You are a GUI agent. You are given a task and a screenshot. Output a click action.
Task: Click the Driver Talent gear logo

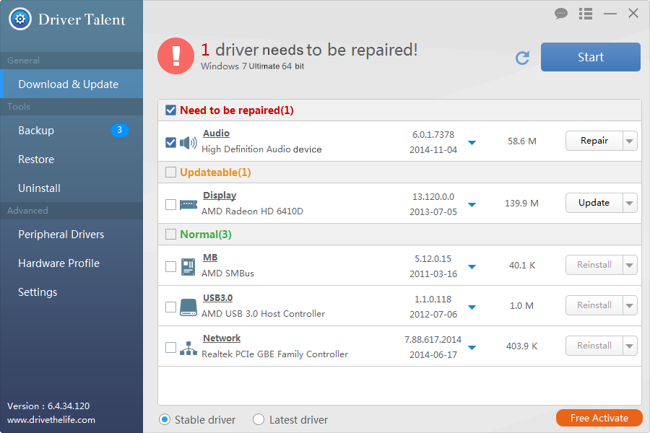point(20,19)
